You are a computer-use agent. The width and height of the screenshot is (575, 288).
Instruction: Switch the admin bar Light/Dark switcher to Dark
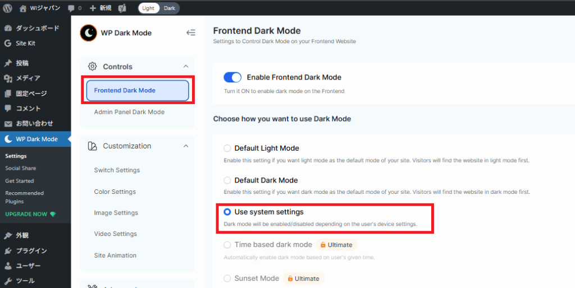tap(169, 8)
